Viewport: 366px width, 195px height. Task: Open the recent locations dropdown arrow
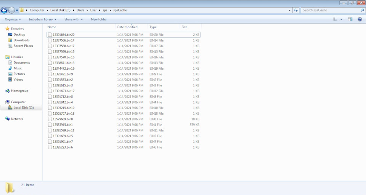point(17,10)
